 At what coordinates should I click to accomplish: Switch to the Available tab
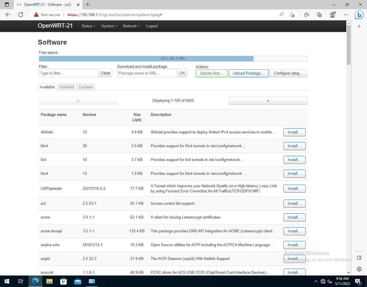pyautogui.click(x=47, y=87)
